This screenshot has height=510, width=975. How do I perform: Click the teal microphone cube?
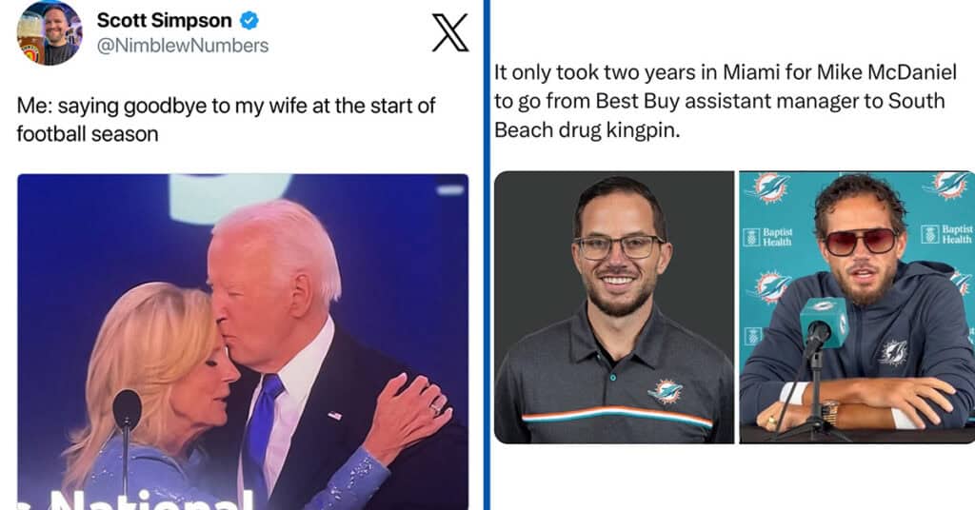tap(824, 323)
